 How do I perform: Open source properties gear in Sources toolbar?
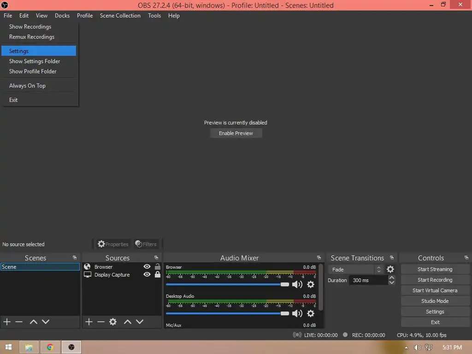point(113,322)
